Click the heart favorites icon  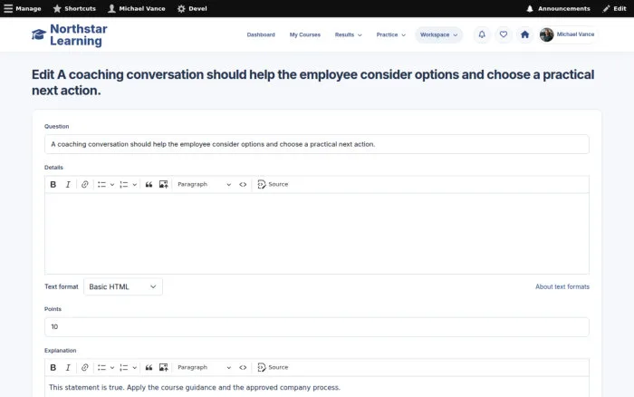(x=504, y=34)
